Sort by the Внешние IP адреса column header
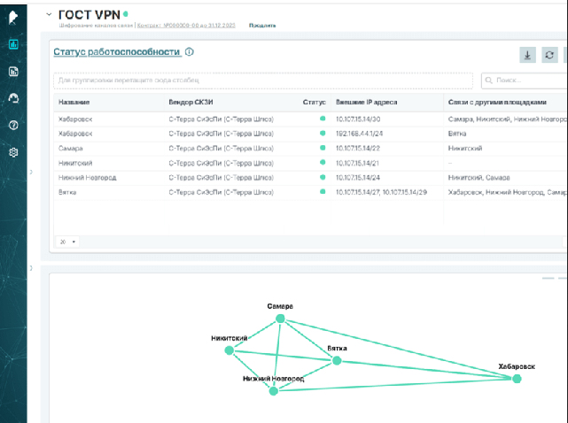The width and height of the screenshot is (568, 423). [366, 102]
